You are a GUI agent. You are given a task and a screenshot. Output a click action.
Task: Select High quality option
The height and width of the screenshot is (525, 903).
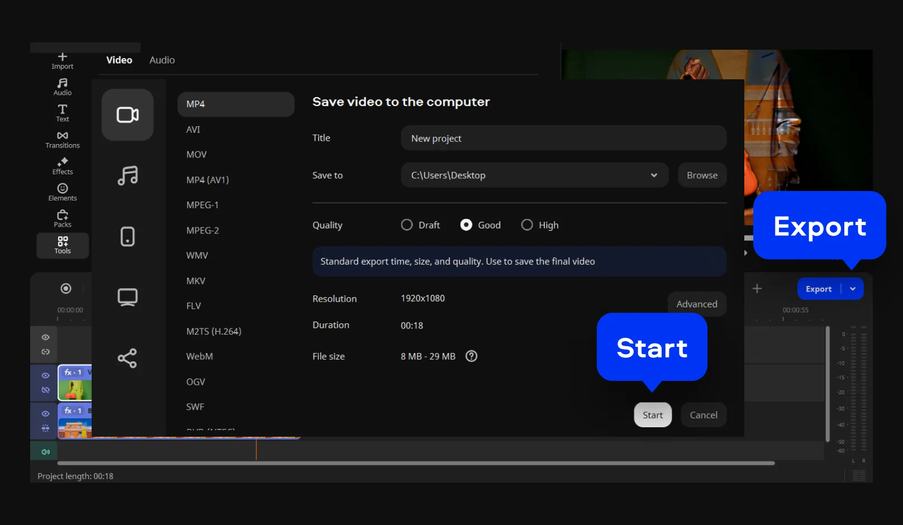pyautogui.click(x=527, y=225)
